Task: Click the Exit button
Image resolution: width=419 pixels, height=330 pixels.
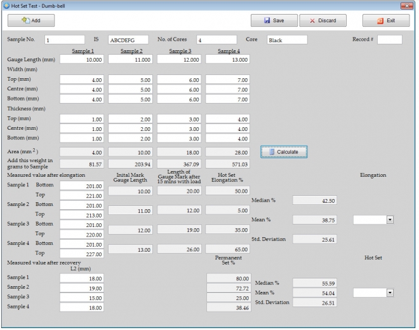Action: pos(386,21)
